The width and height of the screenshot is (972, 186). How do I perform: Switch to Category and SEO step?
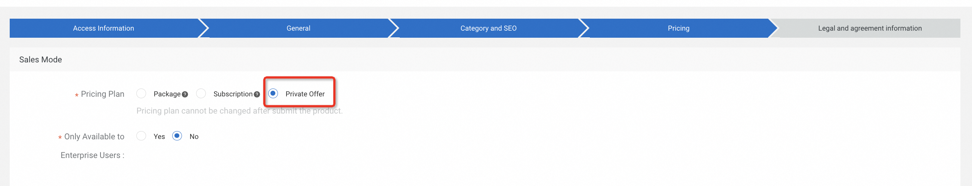(x=488, y=28)
